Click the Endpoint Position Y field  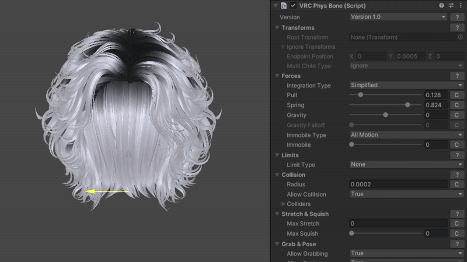pyautogui.click(x=410, y=56)
